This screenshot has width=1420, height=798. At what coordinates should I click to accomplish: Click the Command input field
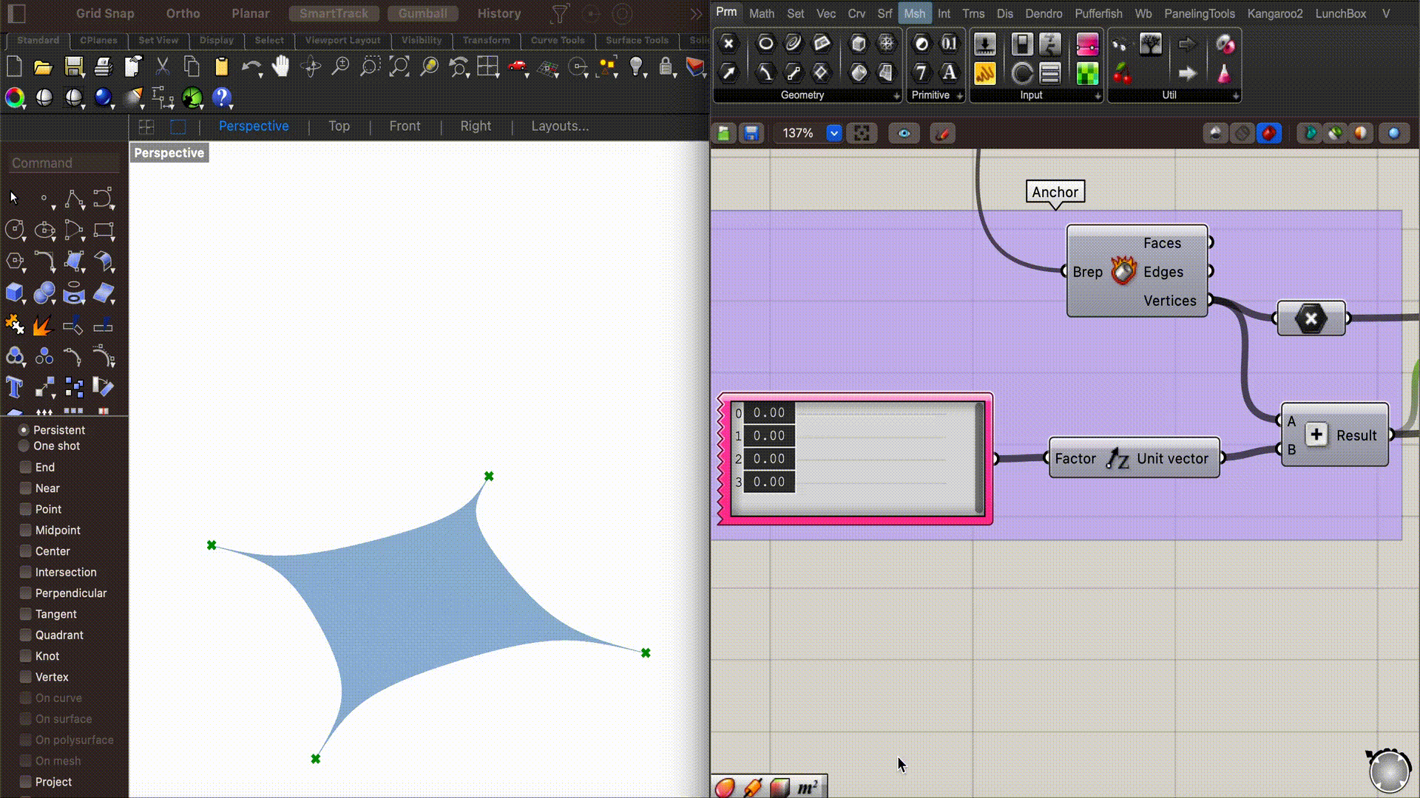tap(64, 163)
